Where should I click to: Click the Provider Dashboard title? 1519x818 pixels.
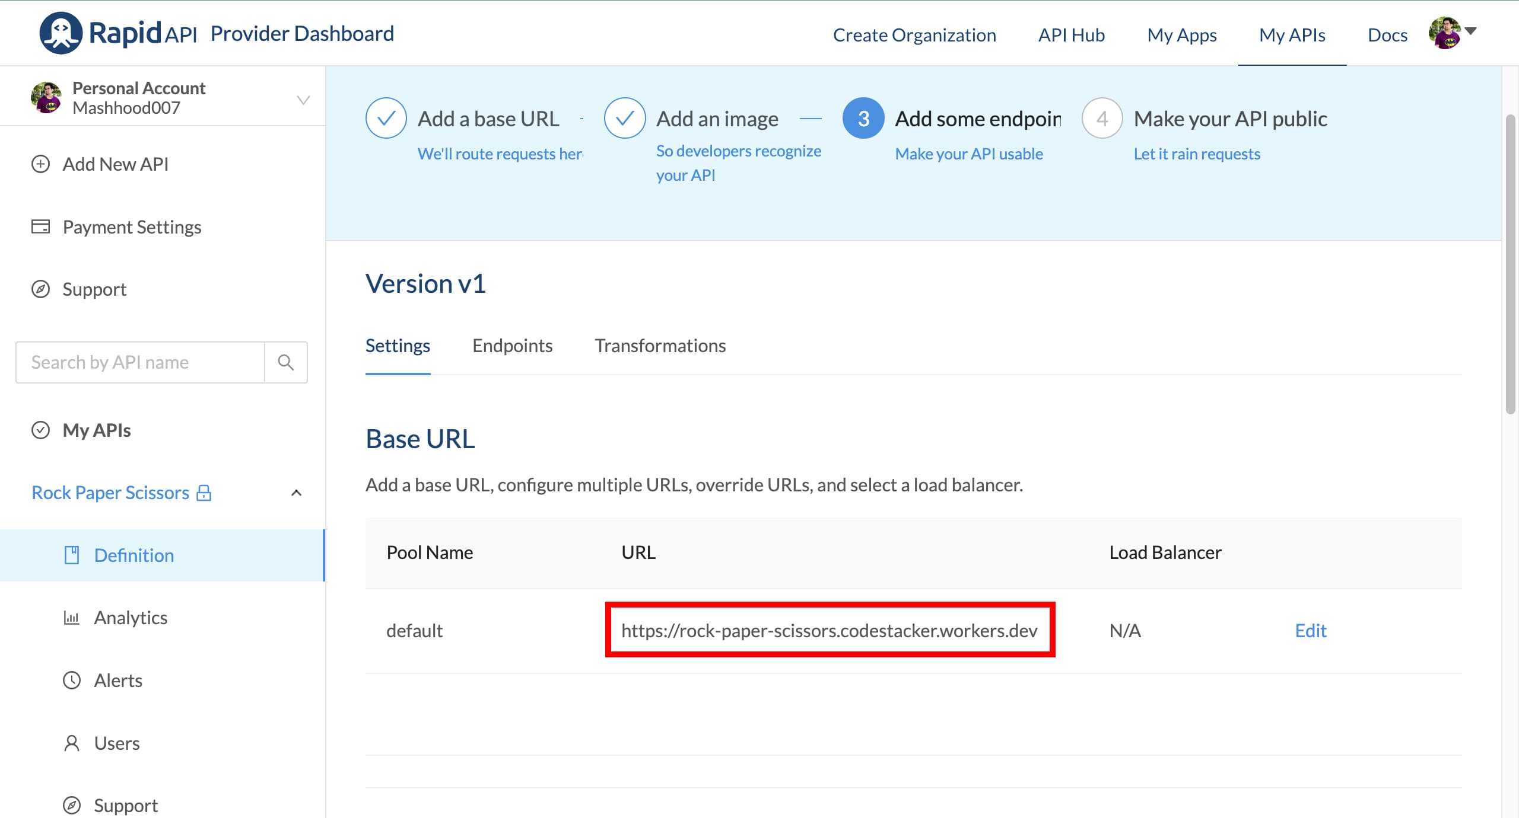click(x=302, y=34)
